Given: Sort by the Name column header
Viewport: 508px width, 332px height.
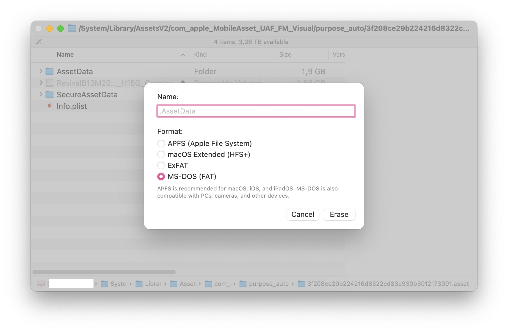Looking at the screenshot, I should point(65,54).
